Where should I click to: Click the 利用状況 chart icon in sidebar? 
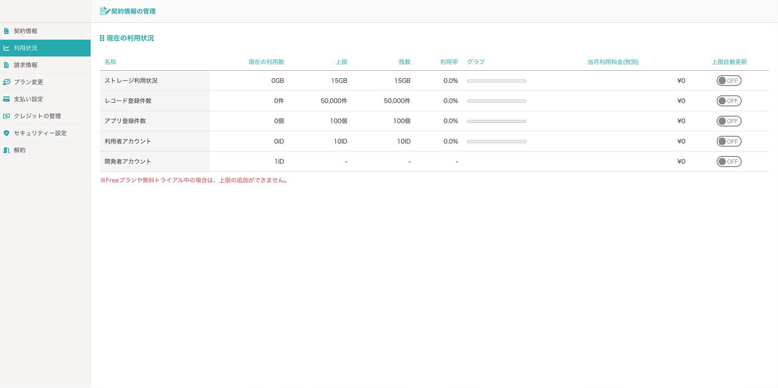coord(6,48)
